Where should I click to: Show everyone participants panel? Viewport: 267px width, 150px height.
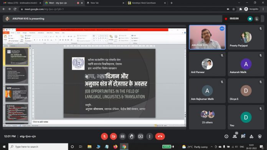click(235, 136)
